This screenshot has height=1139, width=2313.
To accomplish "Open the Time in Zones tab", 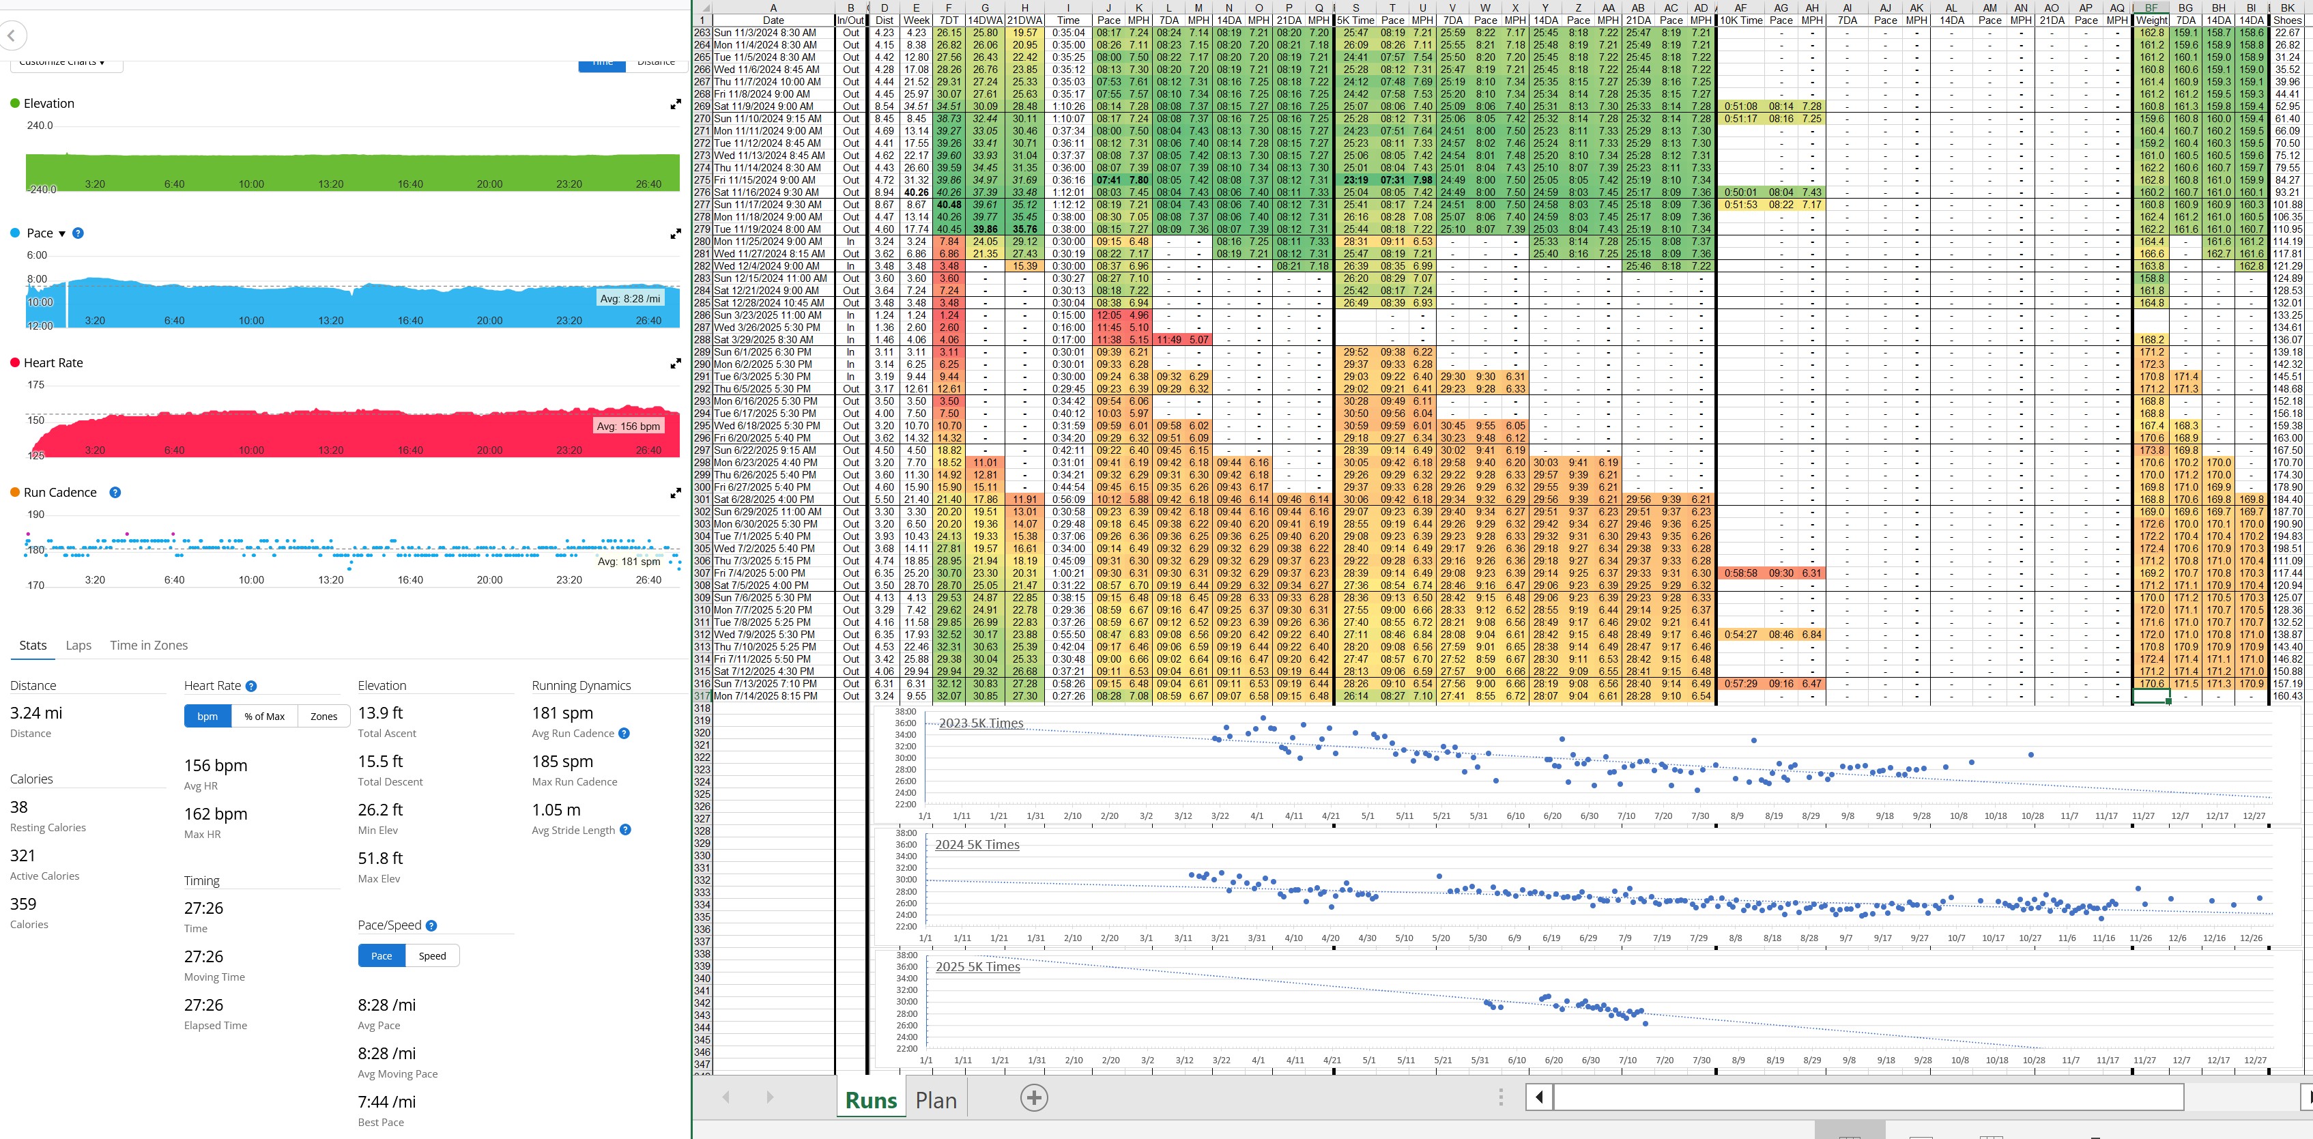I will click(148, 646).
